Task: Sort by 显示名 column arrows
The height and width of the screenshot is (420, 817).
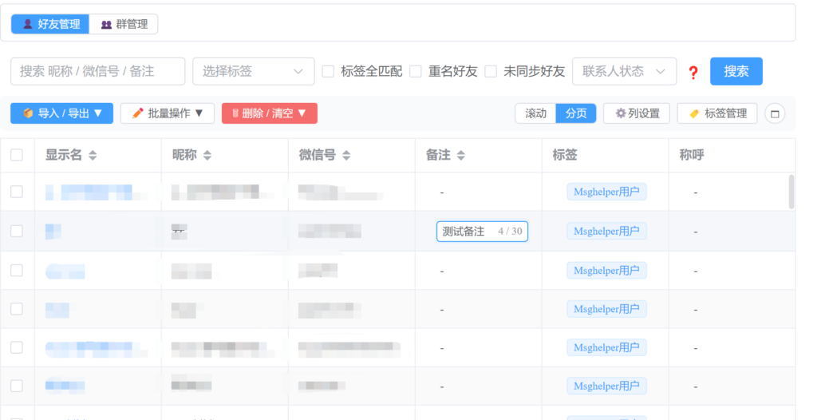Action: 93,156
